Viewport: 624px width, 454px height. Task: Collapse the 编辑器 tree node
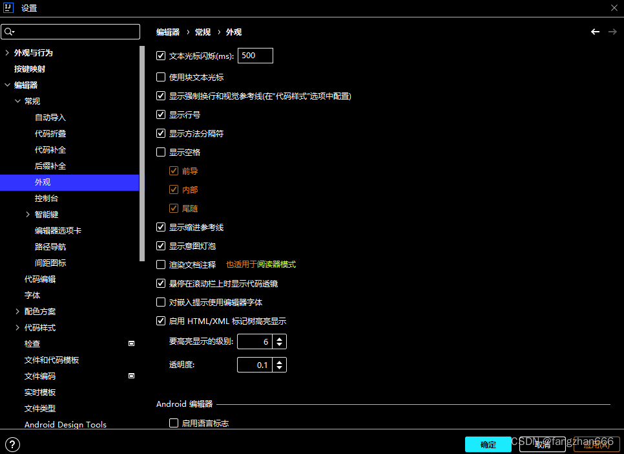click(x=7, y=85)
